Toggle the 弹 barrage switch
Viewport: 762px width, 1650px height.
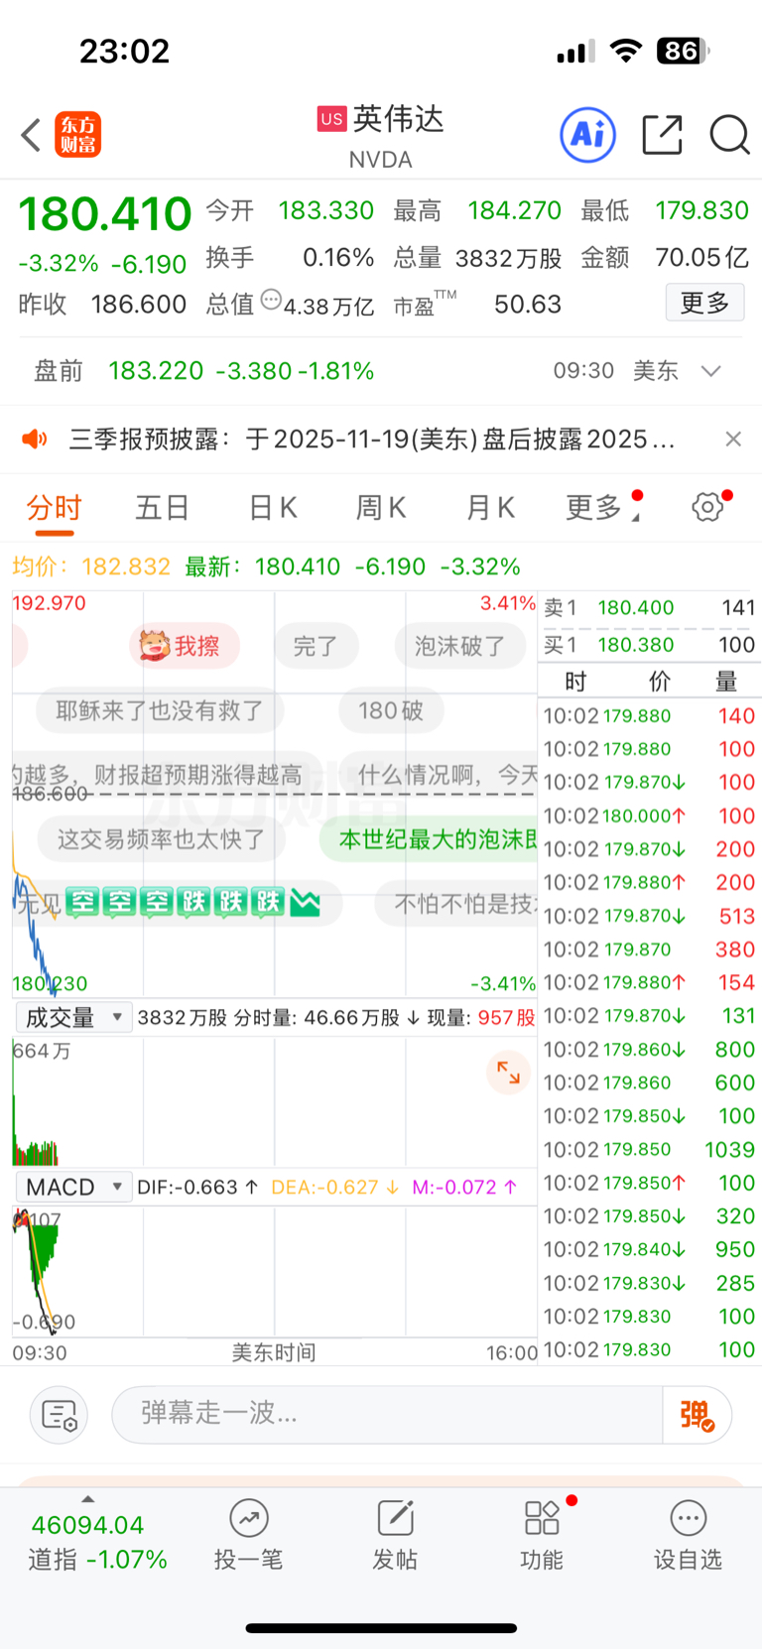pos(698,1415)
